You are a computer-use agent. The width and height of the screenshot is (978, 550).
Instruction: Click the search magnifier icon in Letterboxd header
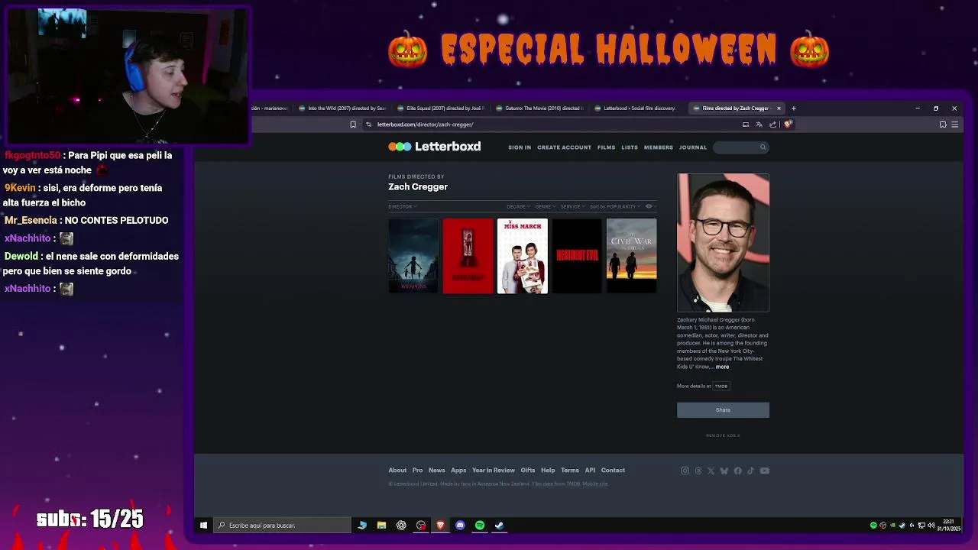click(x=763, y=147)
